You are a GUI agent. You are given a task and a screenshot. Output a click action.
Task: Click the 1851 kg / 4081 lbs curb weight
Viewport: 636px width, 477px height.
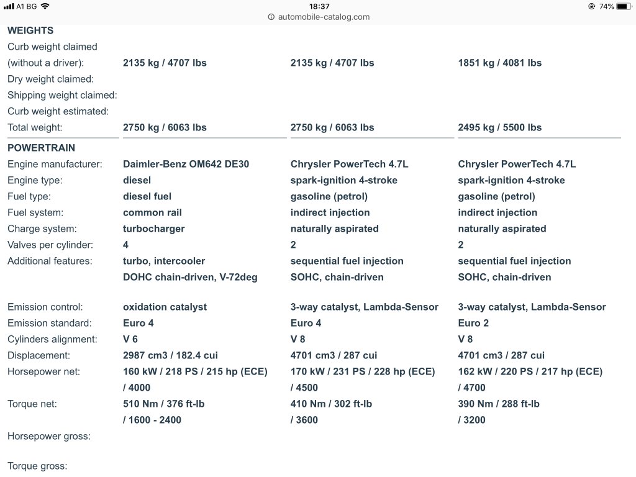click(499, 63)
